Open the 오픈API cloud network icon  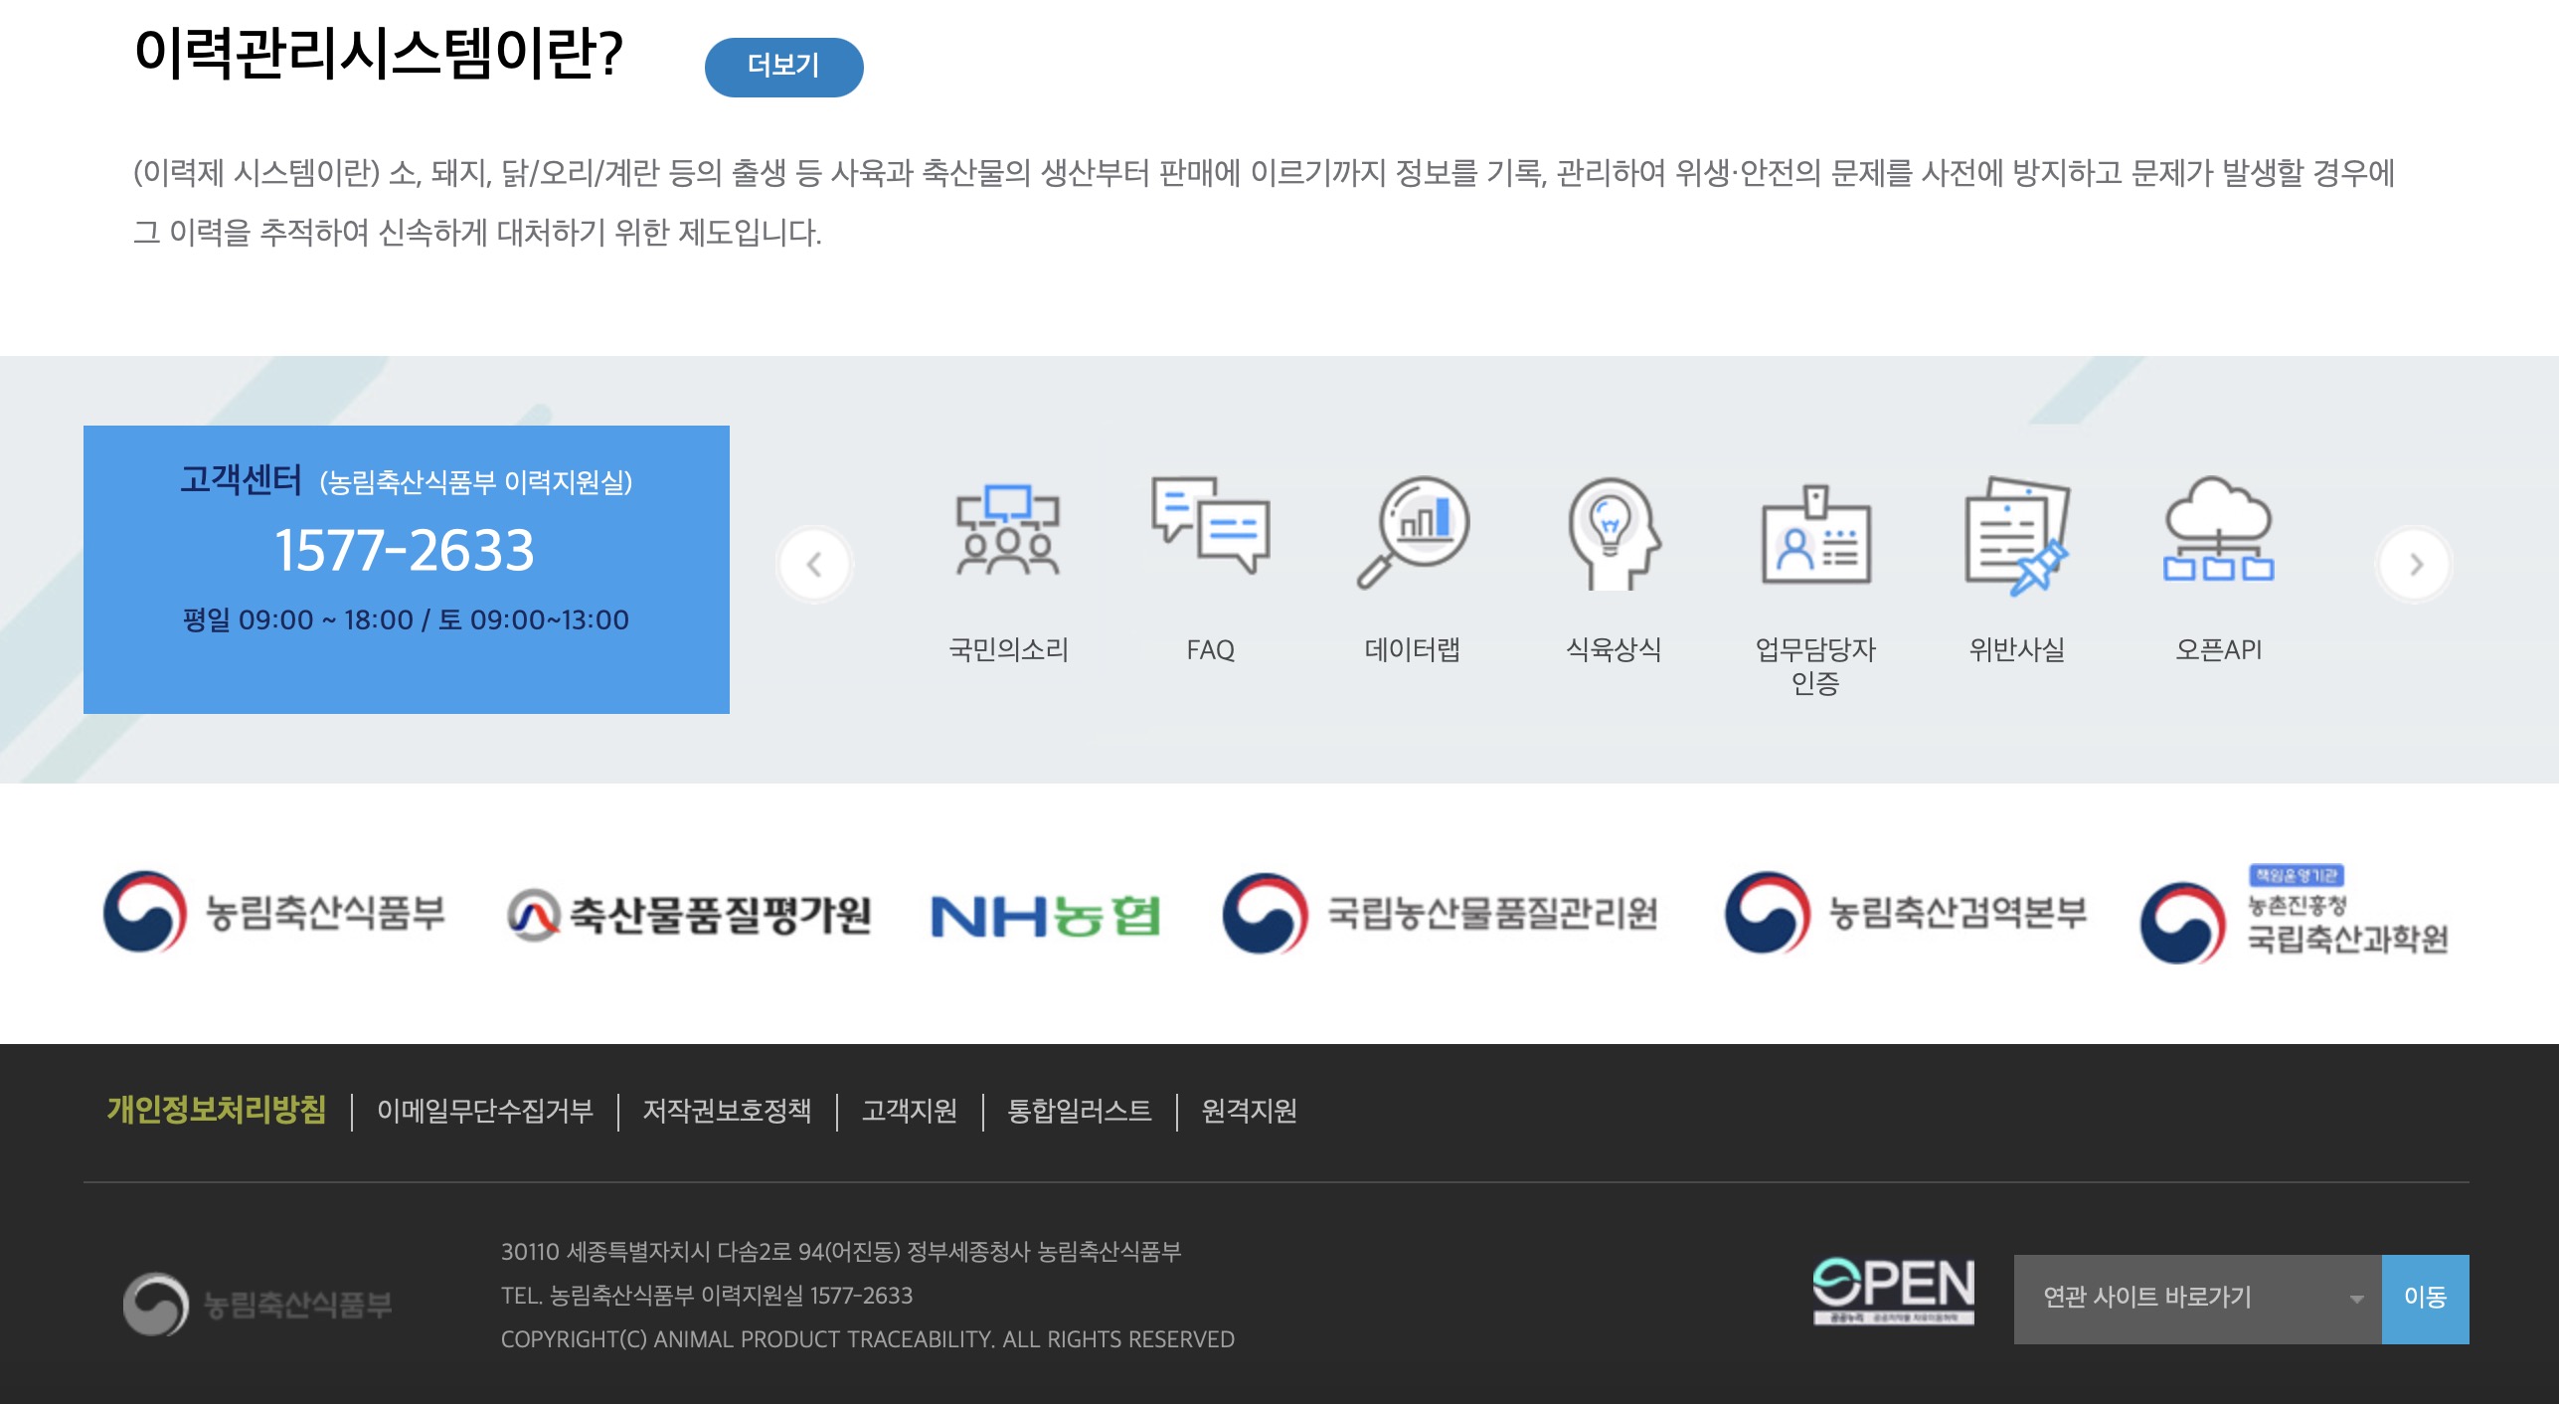click(x=2218, y=529)
